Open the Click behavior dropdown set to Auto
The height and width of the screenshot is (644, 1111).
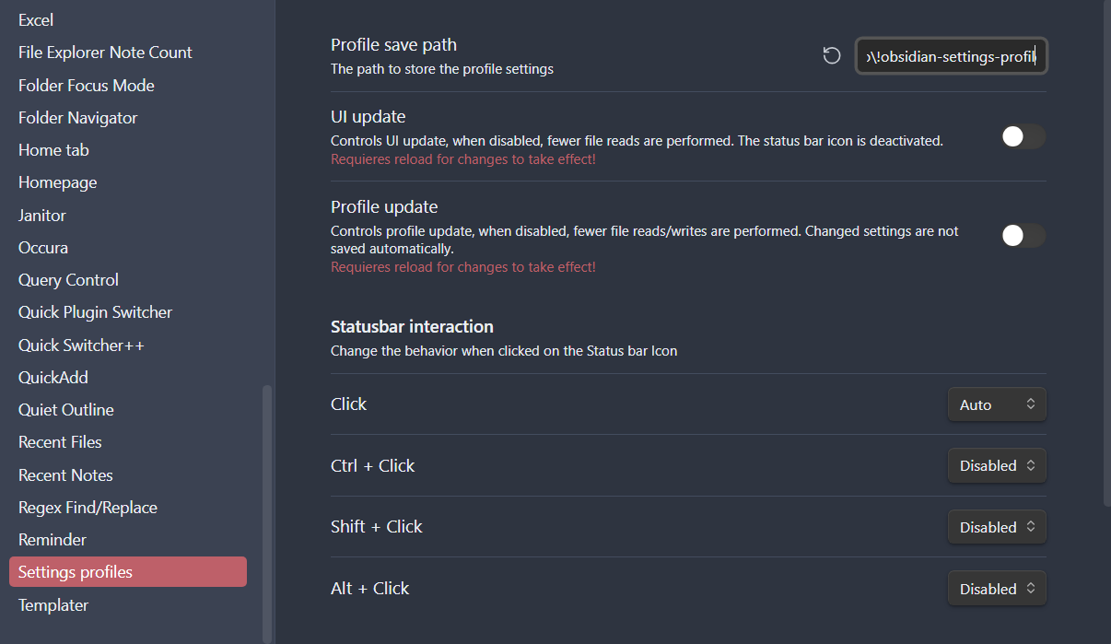tap(997, 404)
